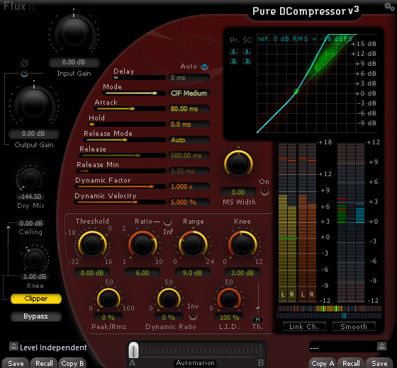Click the -144.50 dry mix value
397x368 pixels.
pyautogui.click(x=30, y=197)
